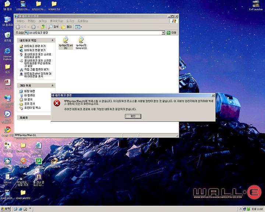Open the 즐겨찾기 menu
265x212 pixels.
(x=56, y=21)
